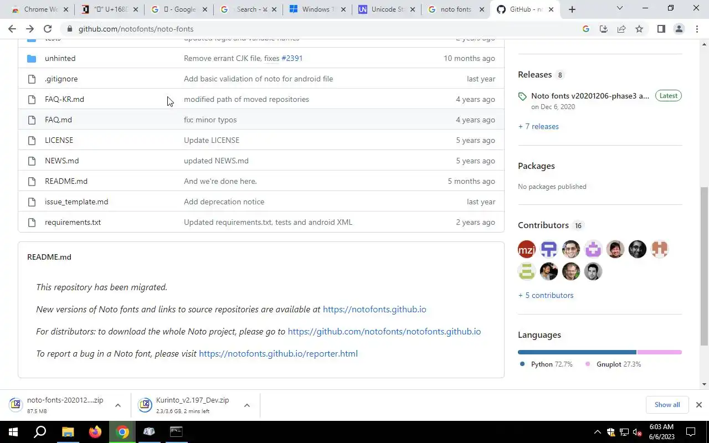This screenshot has height=443, width=709.
Task: Open notofonts.github.io repository link
Action: pyautogui.click(x=384, y=331)
